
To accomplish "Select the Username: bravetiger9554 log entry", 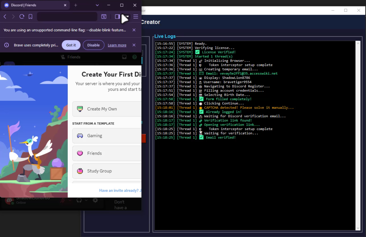I will [x=203, y=82].
